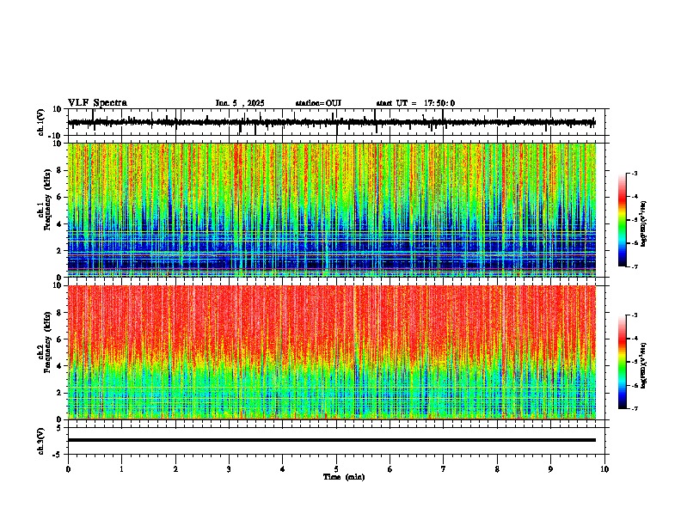Click the '-3' label on ch.2 color bar
This screenshot has width=681, height=526.
pyautogui.click(x=635, y=315)
